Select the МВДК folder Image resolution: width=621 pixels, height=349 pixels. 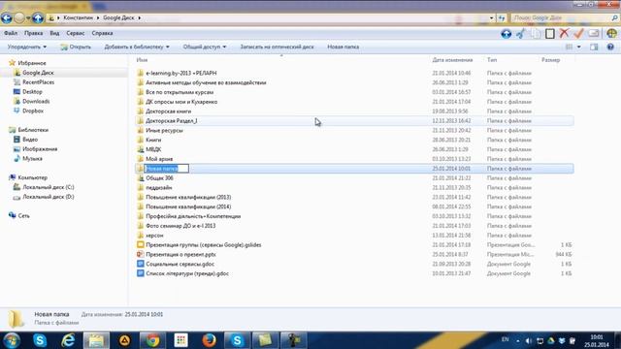tap(153, 149)
